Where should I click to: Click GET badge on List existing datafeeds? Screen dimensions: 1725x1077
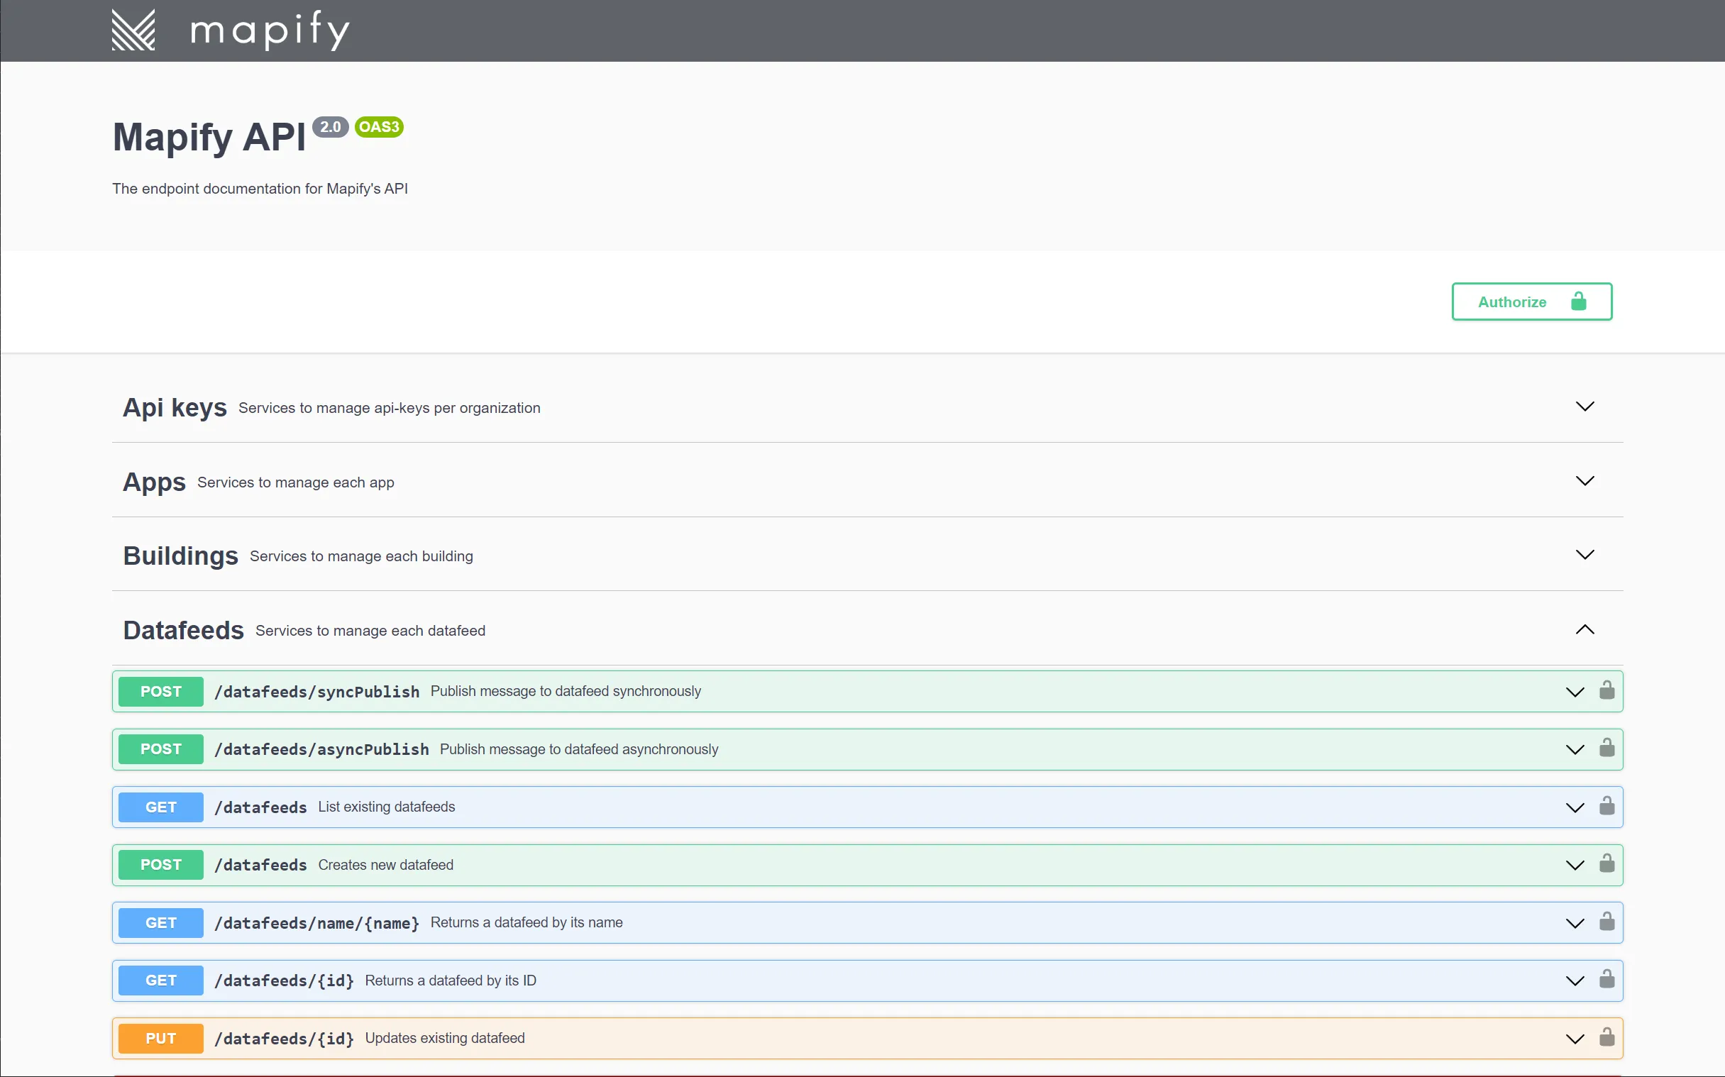(x=161, y=807)
